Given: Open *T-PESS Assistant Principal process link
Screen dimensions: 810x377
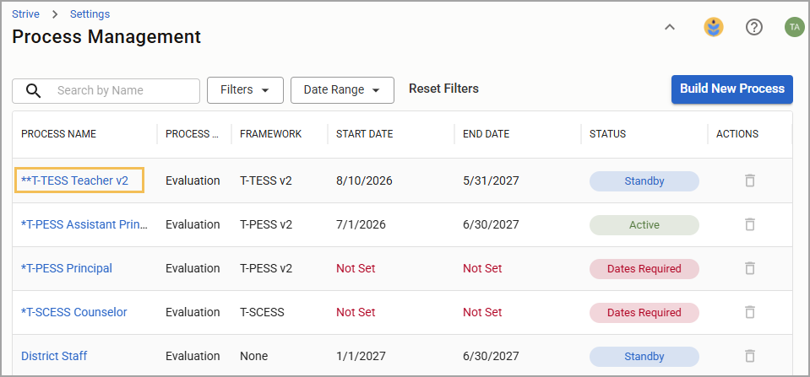Looking at the screenshot, I should tap(84, 225).
